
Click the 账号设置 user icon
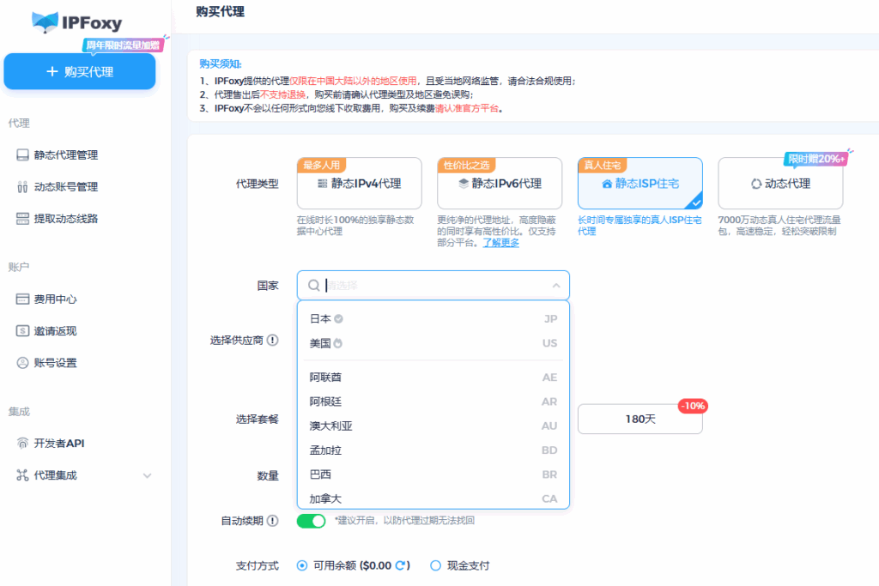click(22, 363)
